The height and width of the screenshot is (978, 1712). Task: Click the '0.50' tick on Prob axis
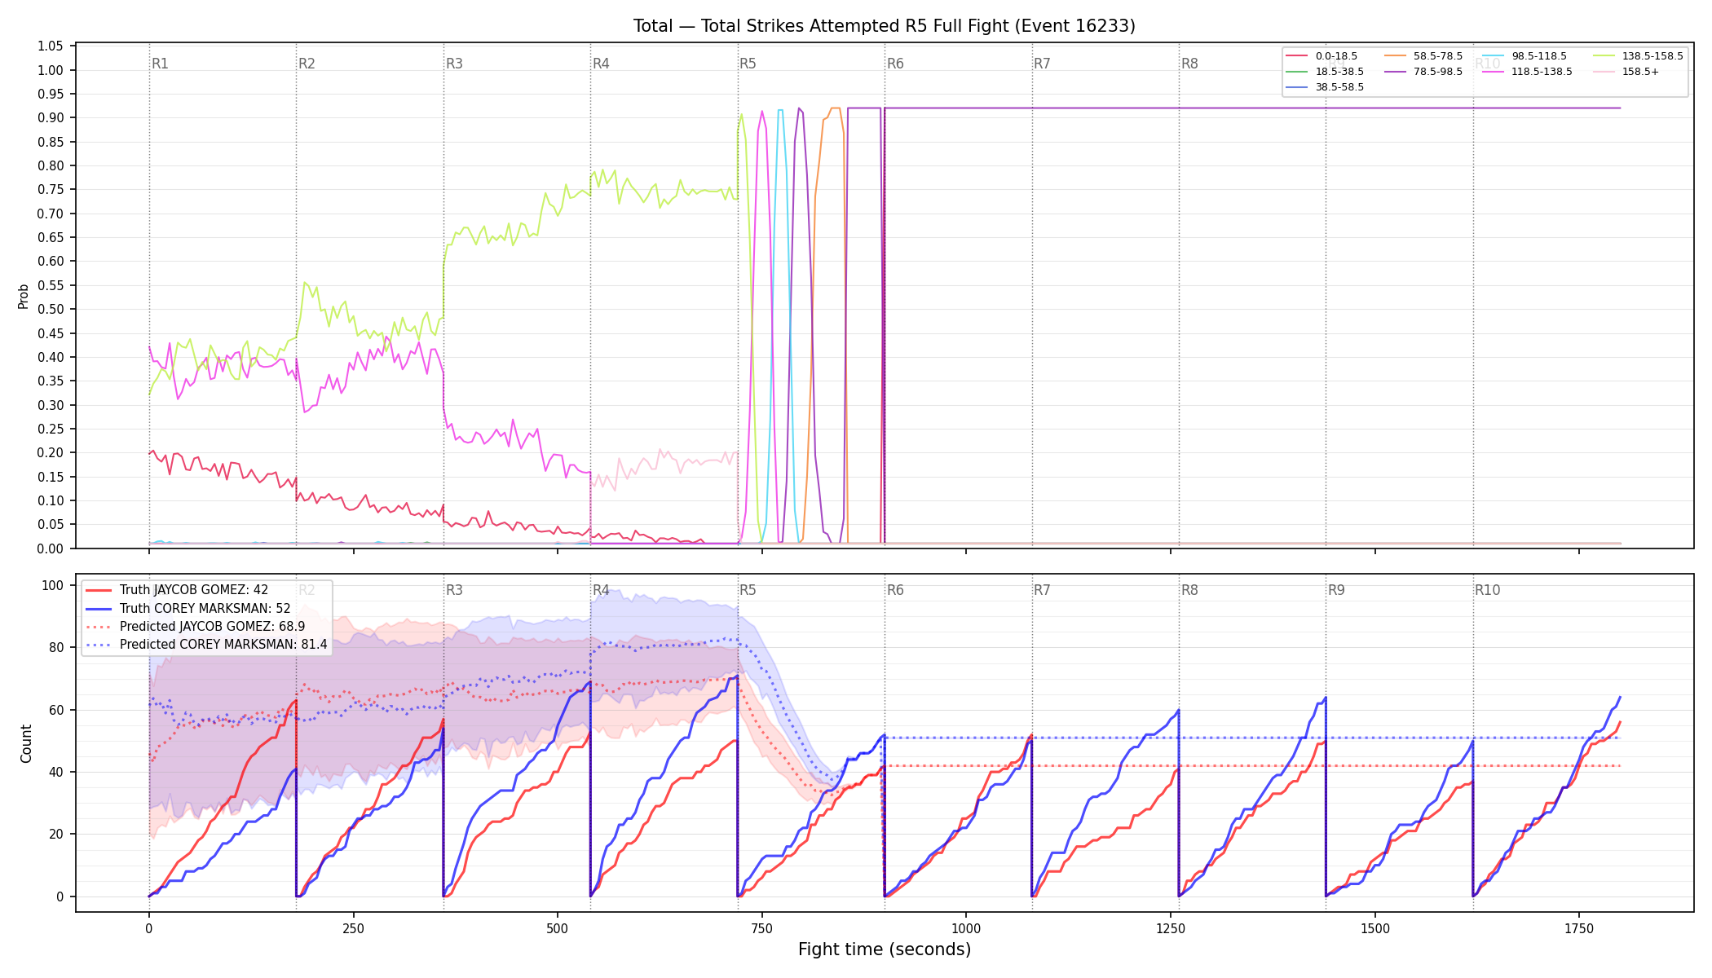(x=51, y=310)
